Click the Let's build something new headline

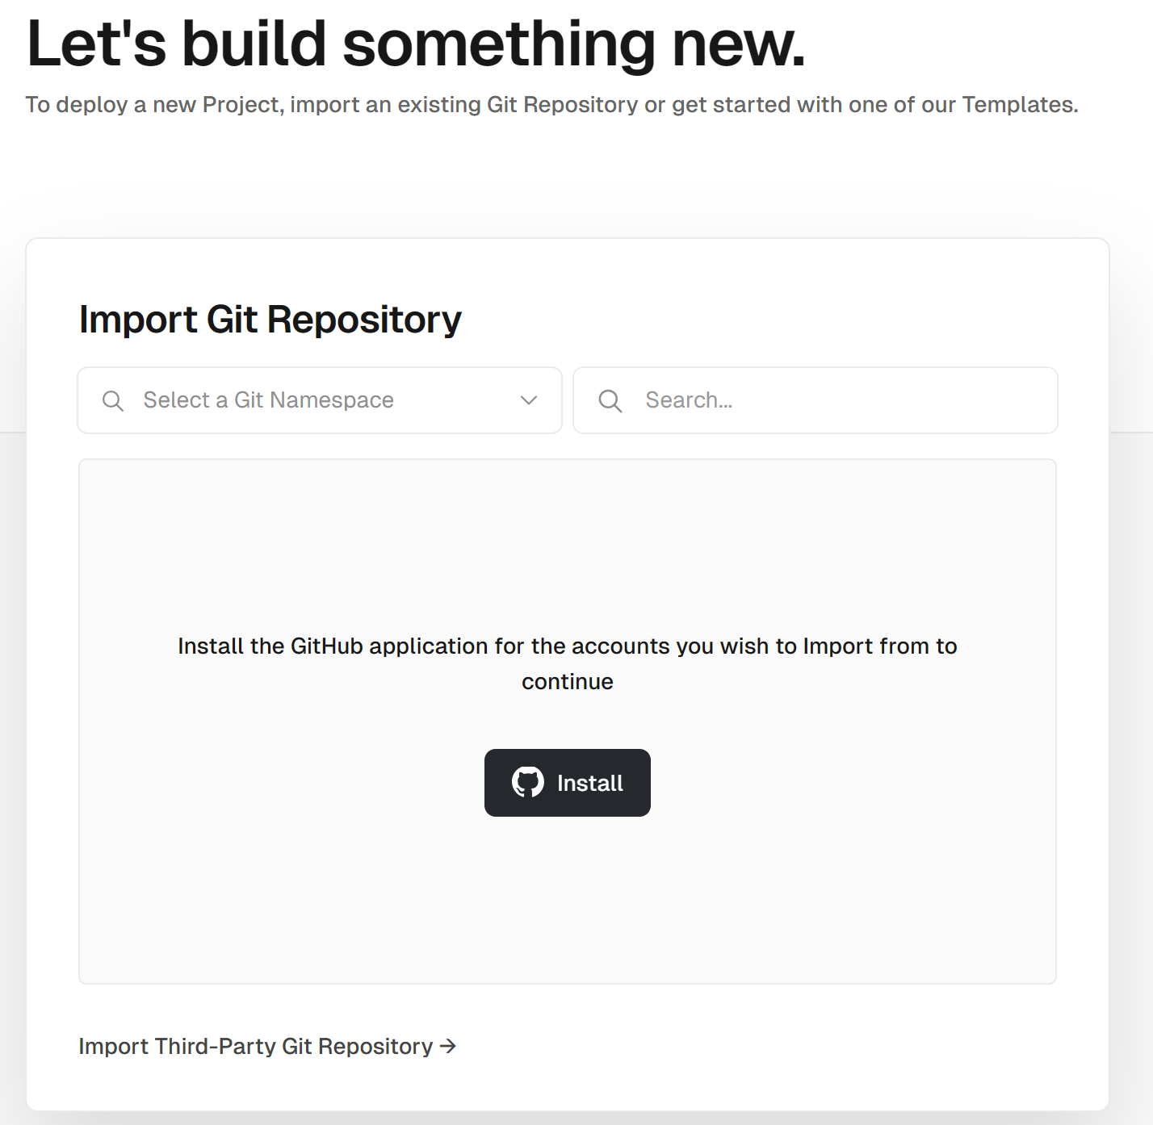pyautogui.click(x=417, y=44)
